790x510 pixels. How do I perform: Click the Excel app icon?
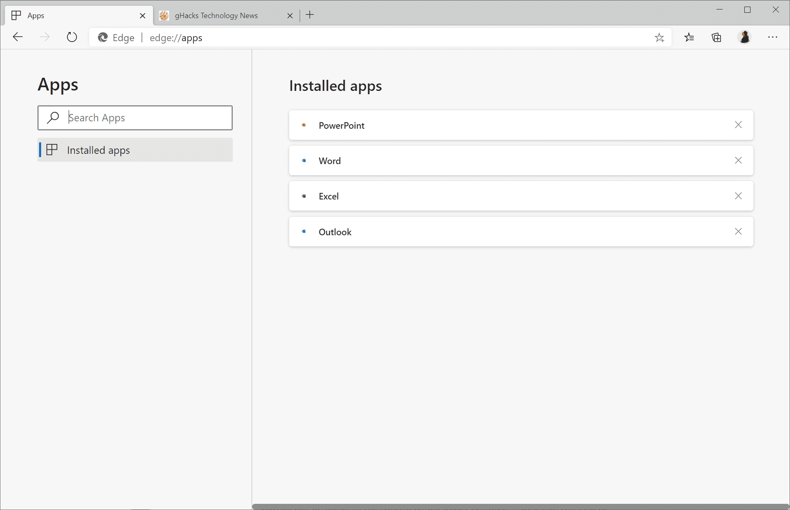304,196
